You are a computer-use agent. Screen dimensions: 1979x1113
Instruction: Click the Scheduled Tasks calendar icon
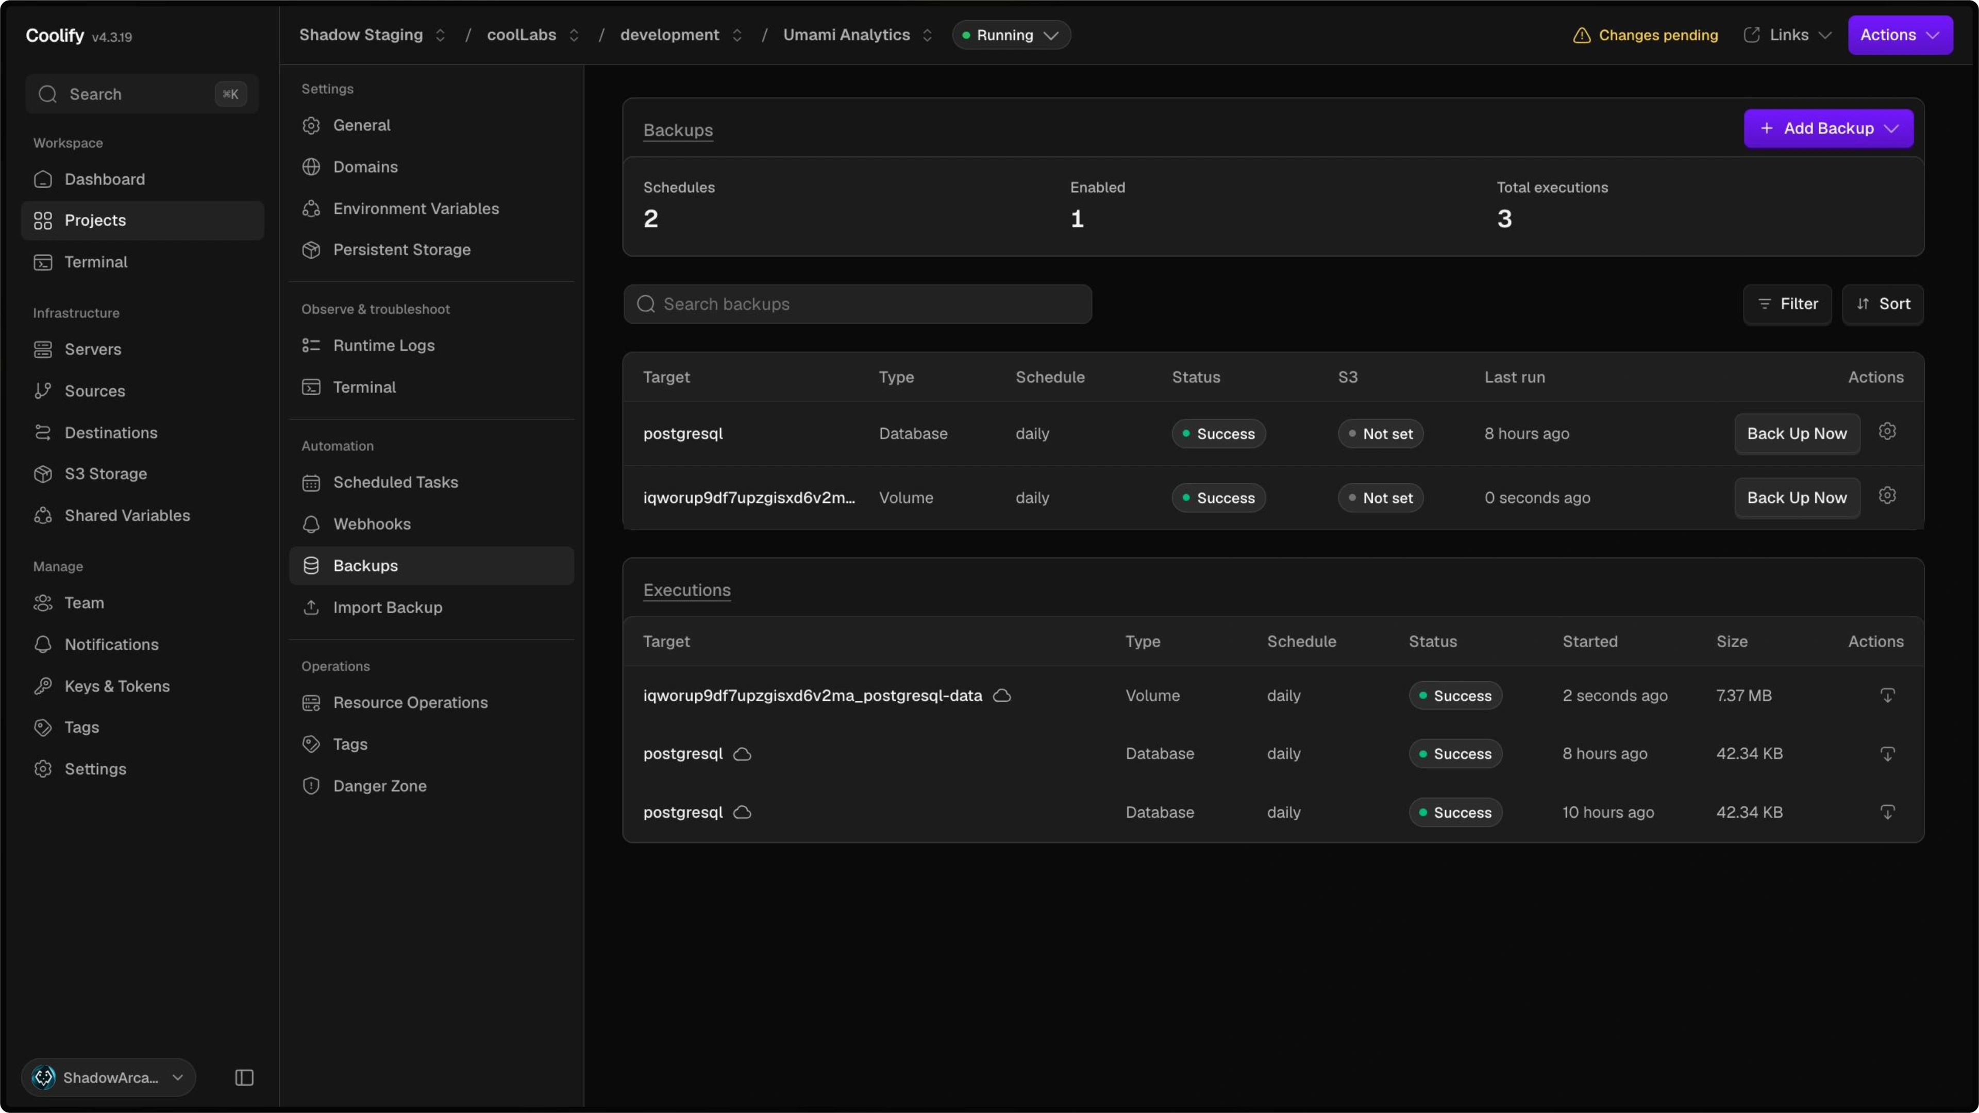pos(311,482)
